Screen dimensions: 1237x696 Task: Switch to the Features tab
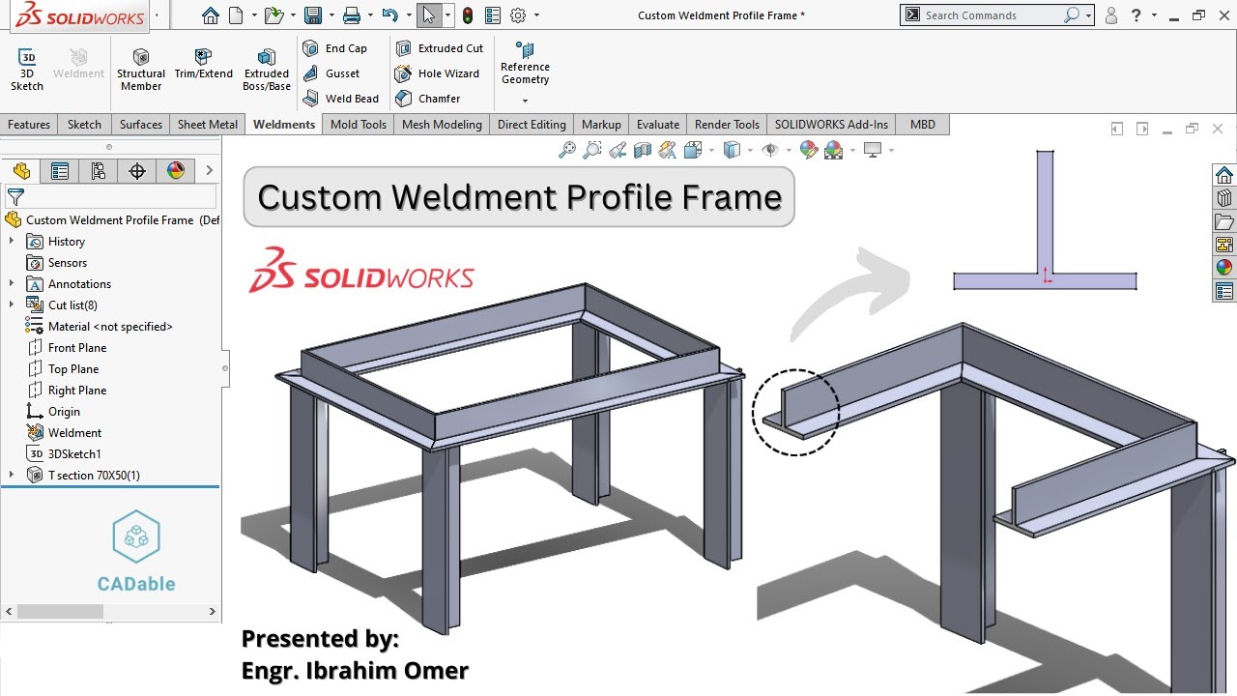(29, 125)
